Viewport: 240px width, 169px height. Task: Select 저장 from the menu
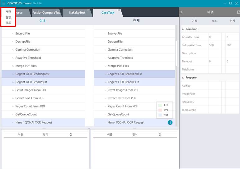8,11
